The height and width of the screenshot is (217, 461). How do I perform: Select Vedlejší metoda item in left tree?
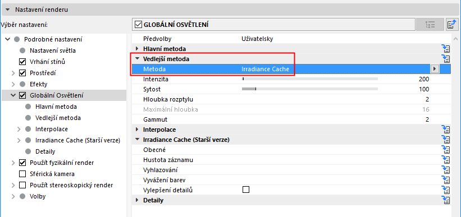(58, 118)
